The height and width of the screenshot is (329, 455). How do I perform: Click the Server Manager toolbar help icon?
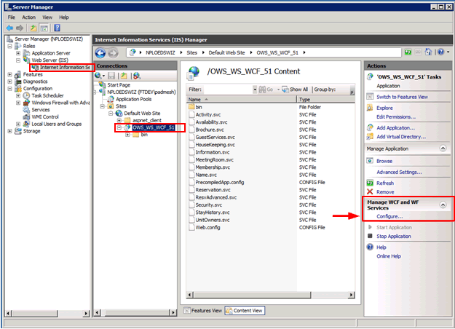[x=55, y=28]
